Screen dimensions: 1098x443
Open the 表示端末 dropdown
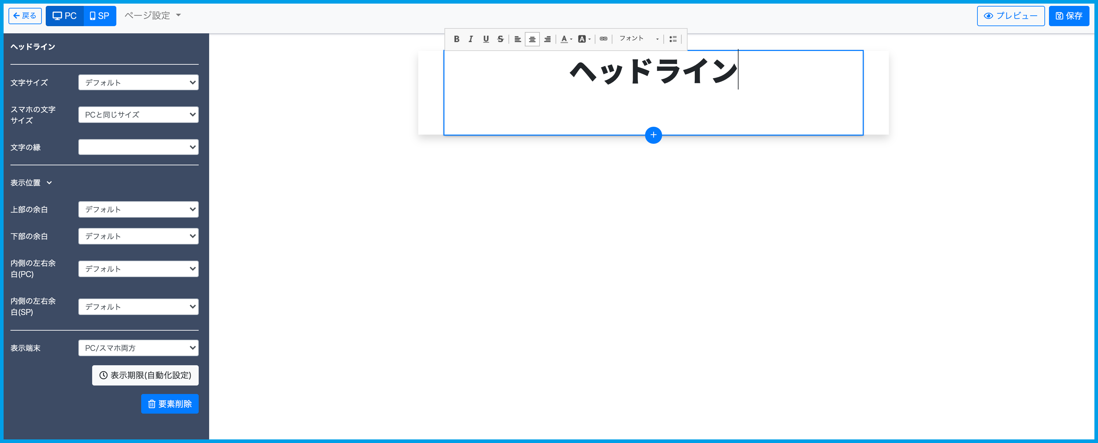pyautogui.click(x=138, y=348)
